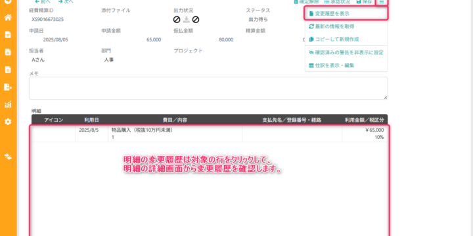Click the 物品購入（税抜10万円未満） detail row
The height and width of the screenshot is (236, 473).
coord(210,134)
